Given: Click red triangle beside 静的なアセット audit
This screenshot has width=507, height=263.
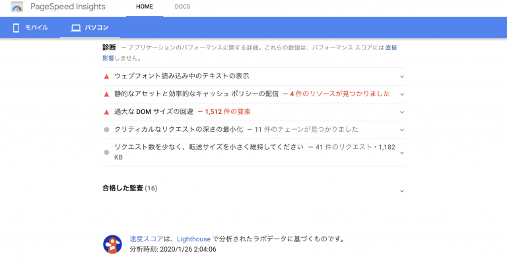Looking at the screenshot, I should [106, 94].
